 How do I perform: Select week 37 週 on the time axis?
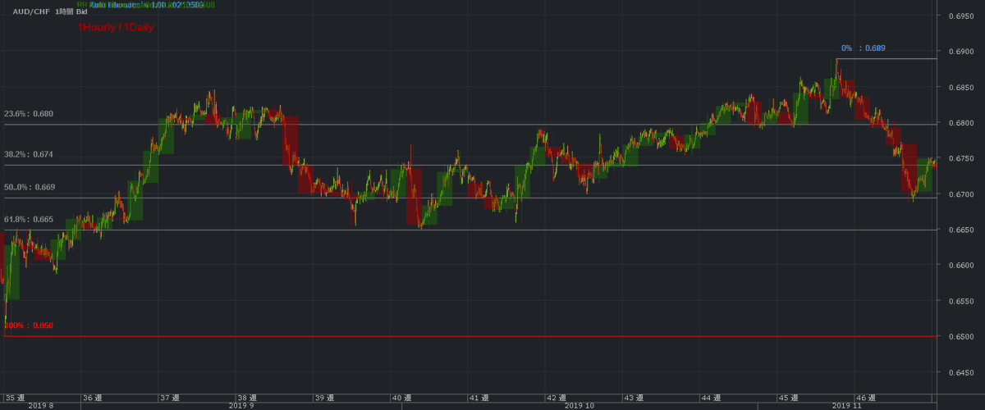(x=170, y=398)
